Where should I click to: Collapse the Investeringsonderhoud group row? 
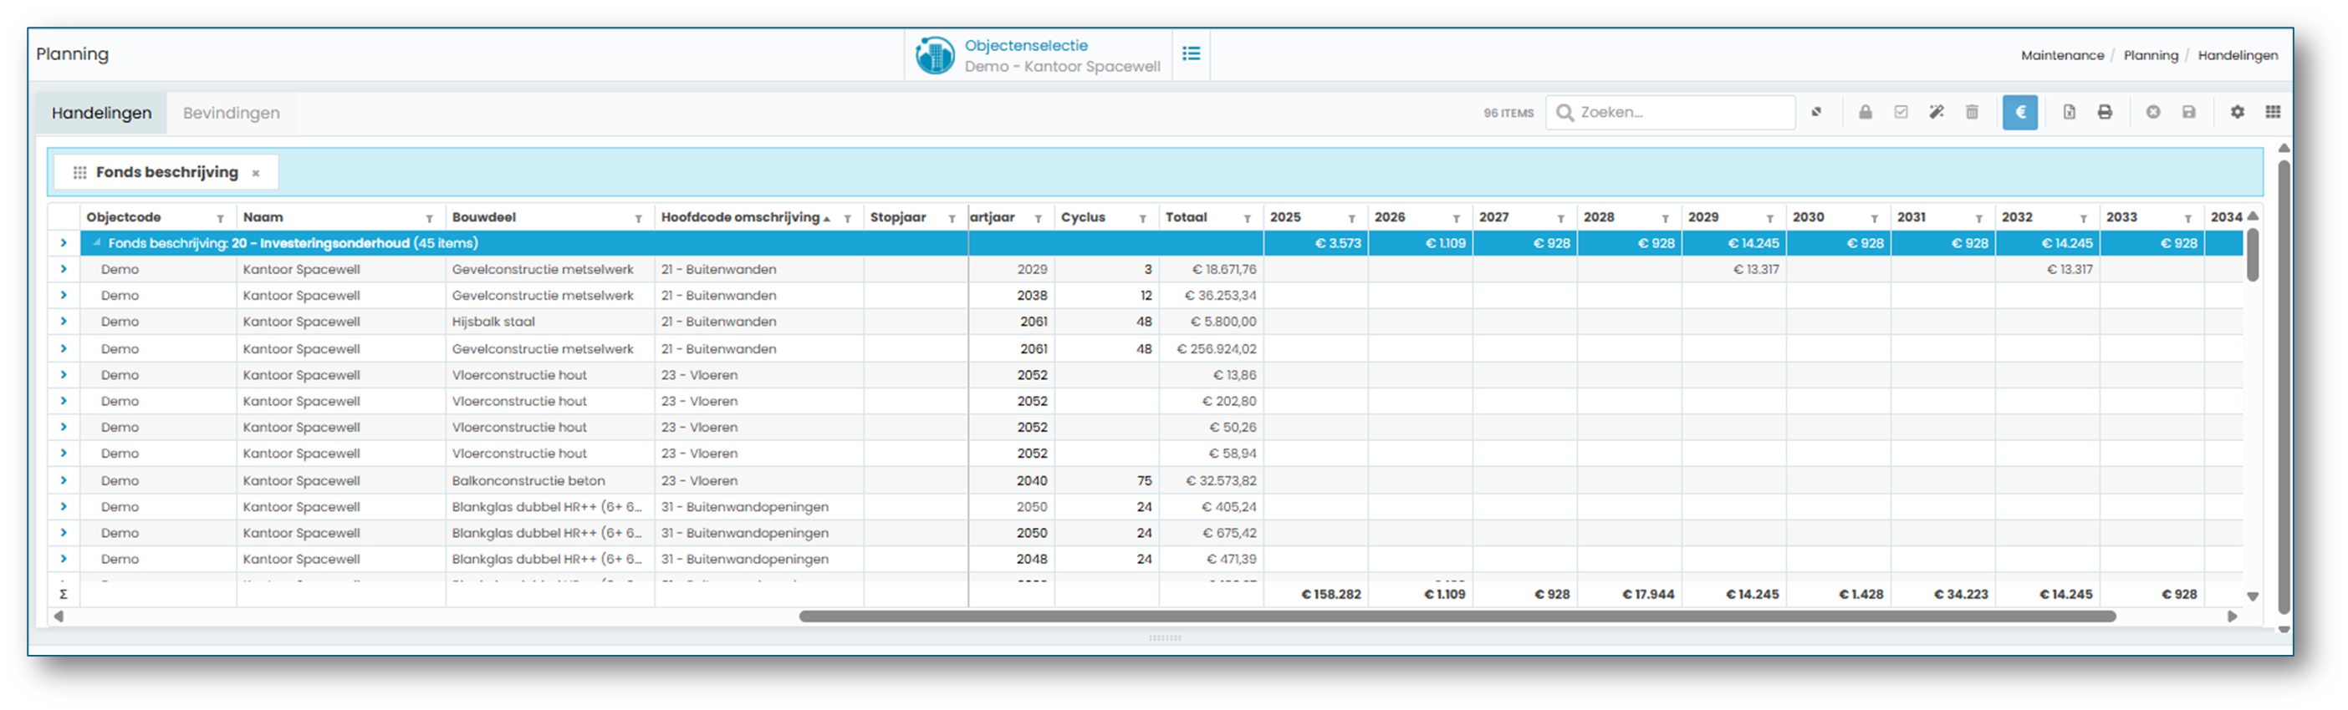pyautogui.click(x=97, y=243)
